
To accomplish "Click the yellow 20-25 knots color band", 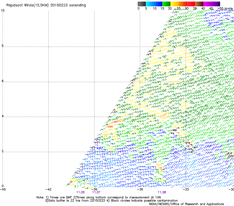I will click(175, 4).
